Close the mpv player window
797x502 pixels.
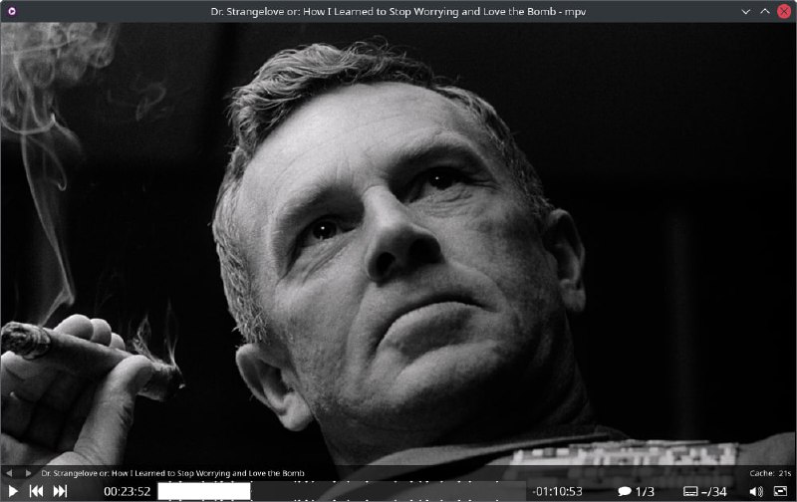click(784, 11)
